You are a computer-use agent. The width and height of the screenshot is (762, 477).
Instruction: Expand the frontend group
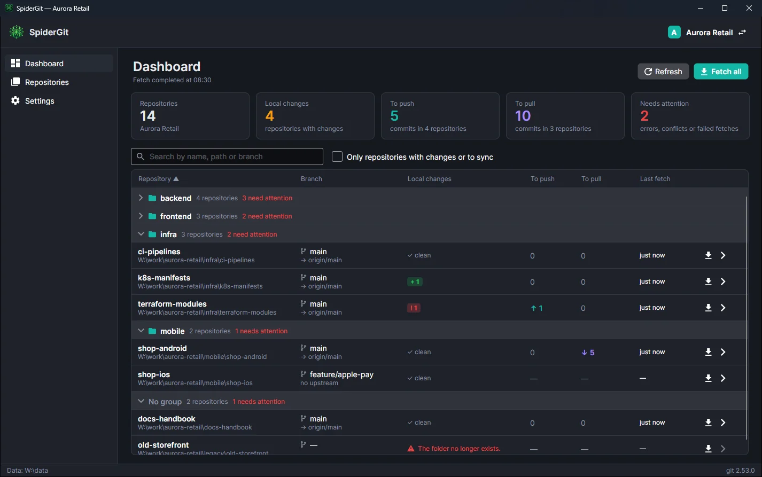(141, 216)
